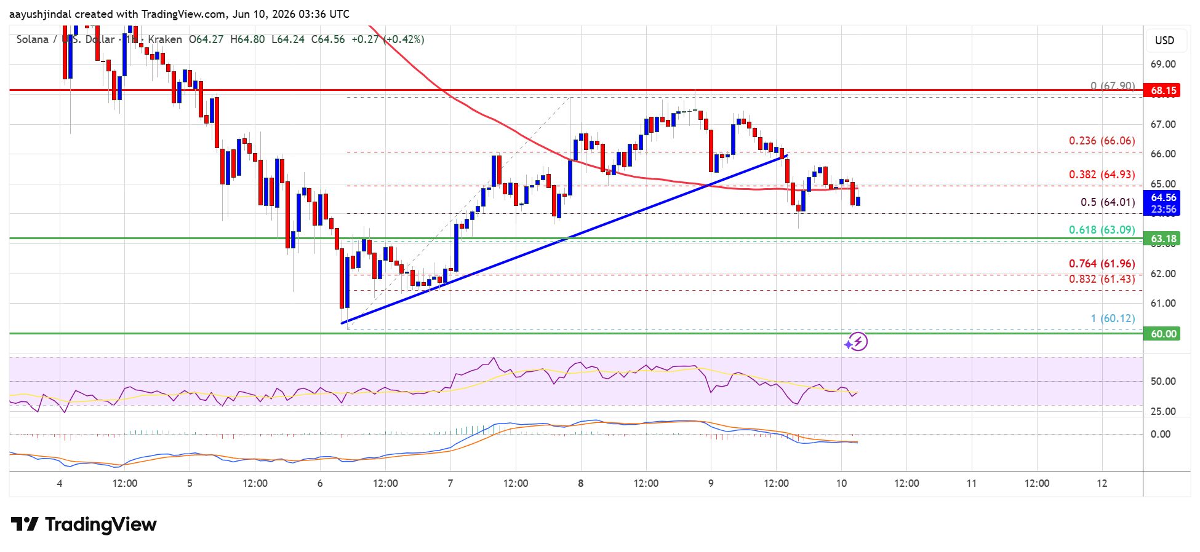Select the USD currency label
Screen dimensions: 1200x552
[1164, 41]
